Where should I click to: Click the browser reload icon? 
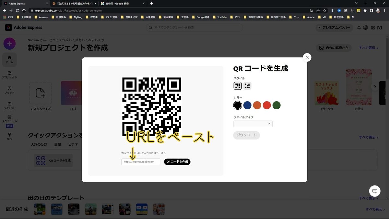click(17, 10)
